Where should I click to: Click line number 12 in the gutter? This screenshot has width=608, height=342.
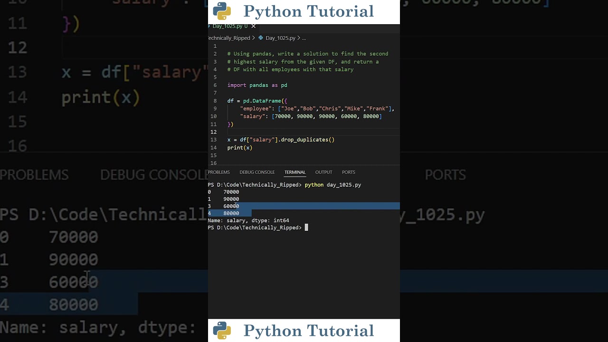213,132
